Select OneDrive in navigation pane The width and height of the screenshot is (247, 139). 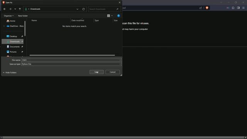[x=15, y=26]
